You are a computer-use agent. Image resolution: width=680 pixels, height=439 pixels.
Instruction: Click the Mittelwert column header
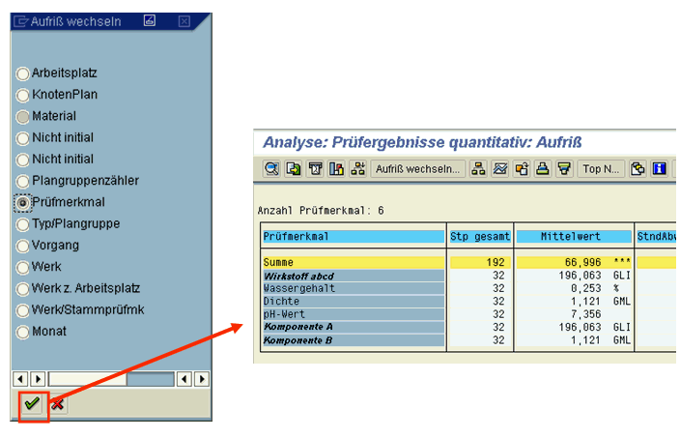click(574, 237)
